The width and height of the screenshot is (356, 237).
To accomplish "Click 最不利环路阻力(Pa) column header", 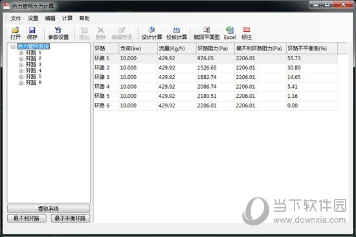I will click(x=260, y=49).
